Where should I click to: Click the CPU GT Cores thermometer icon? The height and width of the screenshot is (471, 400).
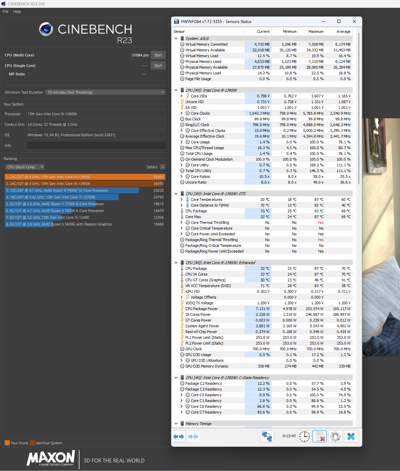pos(182,280)
